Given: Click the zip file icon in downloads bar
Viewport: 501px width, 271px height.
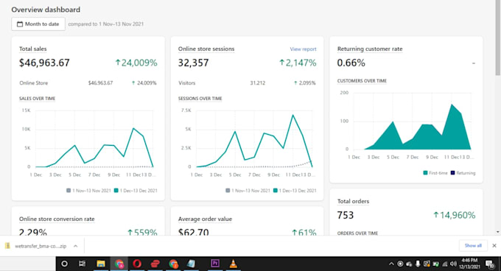Looking at the screenshot, I should click(x=7, y=246).
